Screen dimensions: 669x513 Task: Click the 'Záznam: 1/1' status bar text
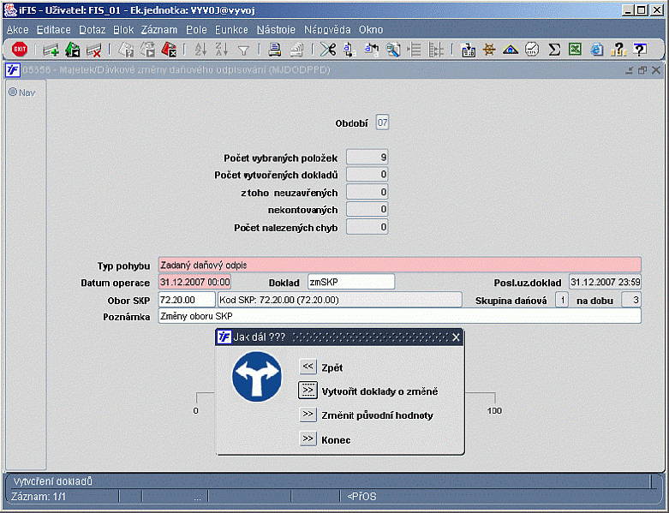(x=39, y=497)
